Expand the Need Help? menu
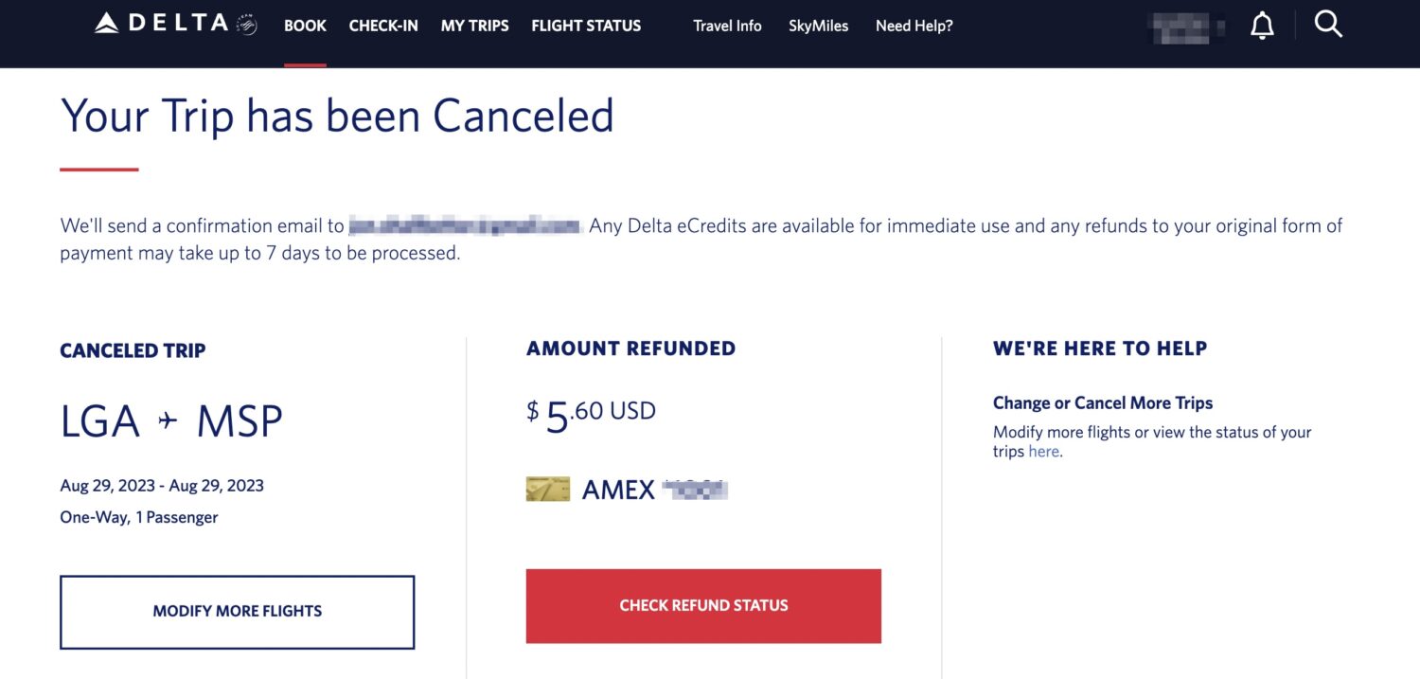This screenshot has height=679, width=1420. coord(914,26)
